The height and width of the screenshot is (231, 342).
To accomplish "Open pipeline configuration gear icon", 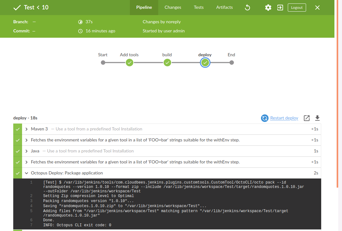I will [268, 8].
